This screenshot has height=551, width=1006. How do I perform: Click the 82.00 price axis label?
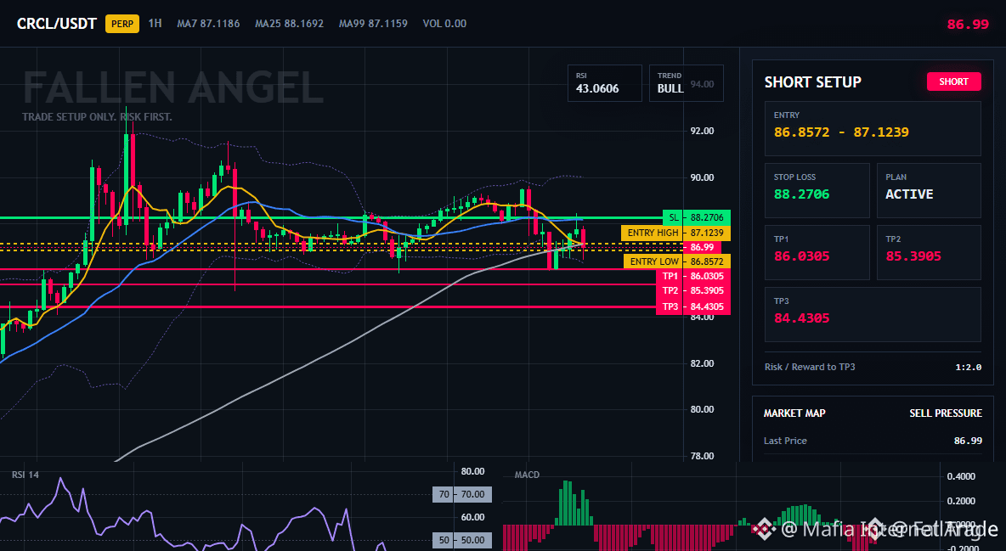(702, 363)
